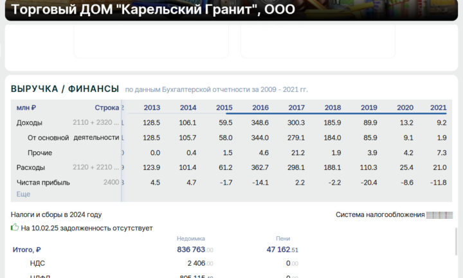Click the 'Строка' column header
Image resolution: width=463 pixels, height=278 pixels.
point(107,107)
